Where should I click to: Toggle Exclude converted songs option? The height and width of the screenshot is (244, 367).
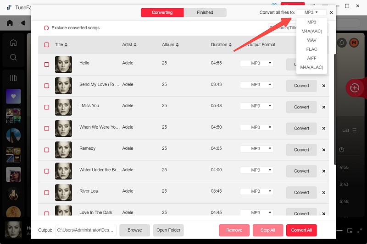[46, 28]
